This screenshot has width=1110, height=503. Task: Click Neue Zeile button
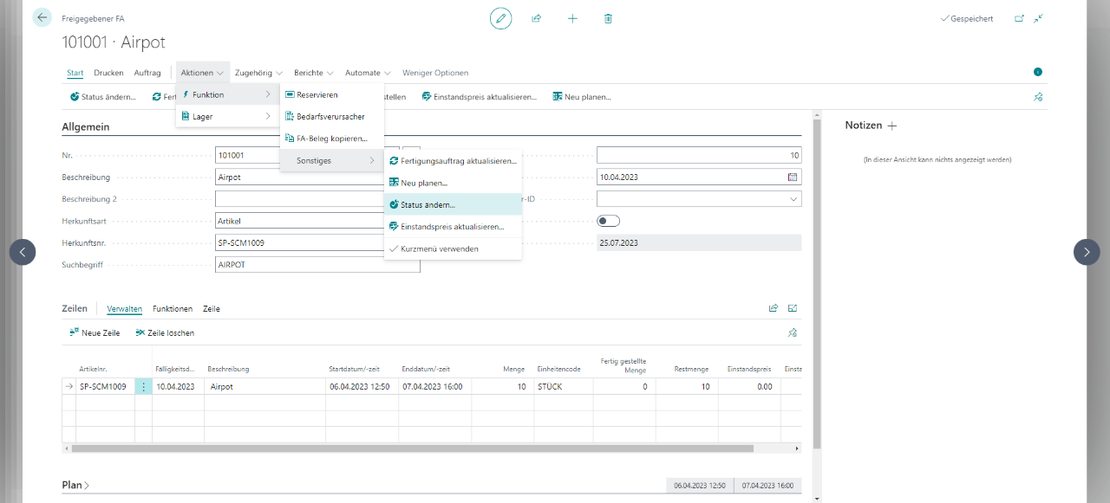pyautogui.click(x=95, y=332)
